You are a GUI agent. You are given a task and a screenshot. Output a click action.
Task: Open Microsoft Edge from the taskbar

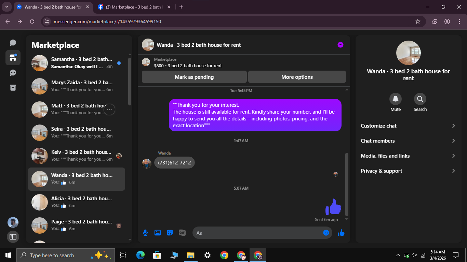pos(141,255)
